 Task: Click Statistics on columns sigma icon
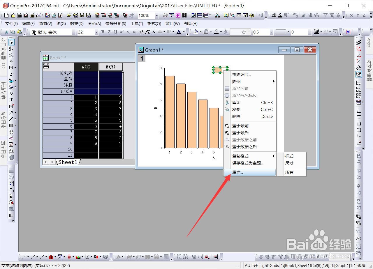[x=274, y=15]
